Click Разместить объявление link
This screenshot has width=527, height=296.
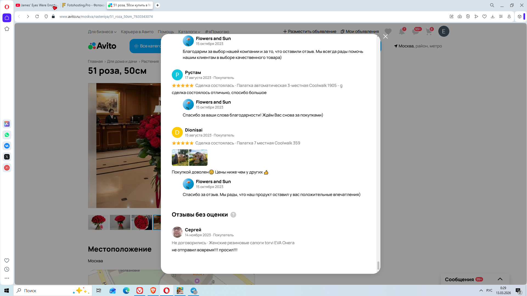coord(310,32)
